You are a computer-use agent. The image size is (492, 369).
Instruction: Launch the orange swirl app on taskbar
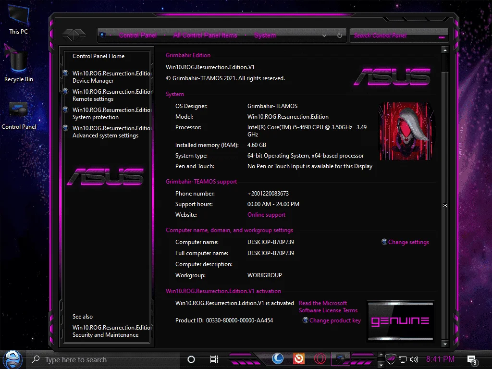299,358
